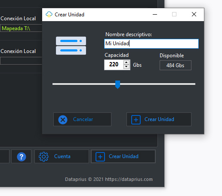Click the Cancelar button text
222x196 pixels.
pos(83,119)
